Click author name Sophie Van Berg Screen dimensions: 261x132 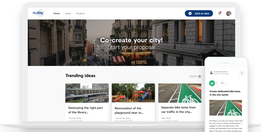(123, 118)
